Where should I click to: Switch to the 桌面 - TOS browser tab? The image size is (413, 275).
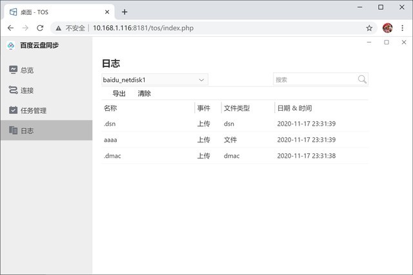tap(59, 12)
